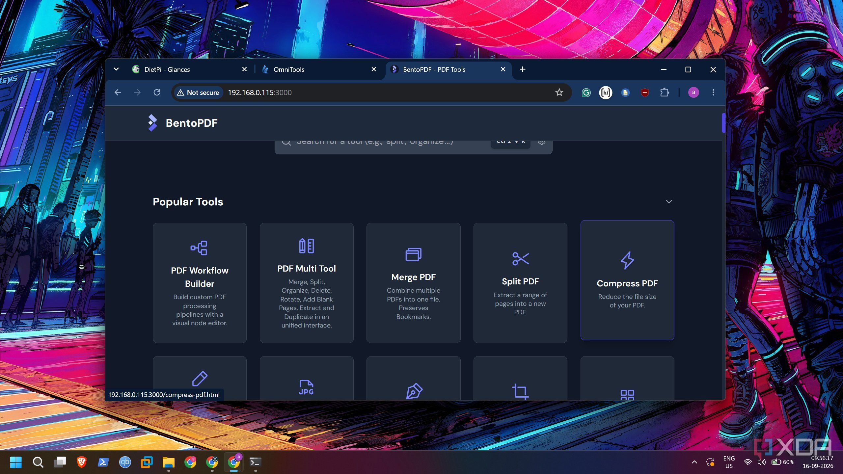This screenshot has height=474, width=843.
Task: Open the ENG US language switcher
Action: point(729,462)
